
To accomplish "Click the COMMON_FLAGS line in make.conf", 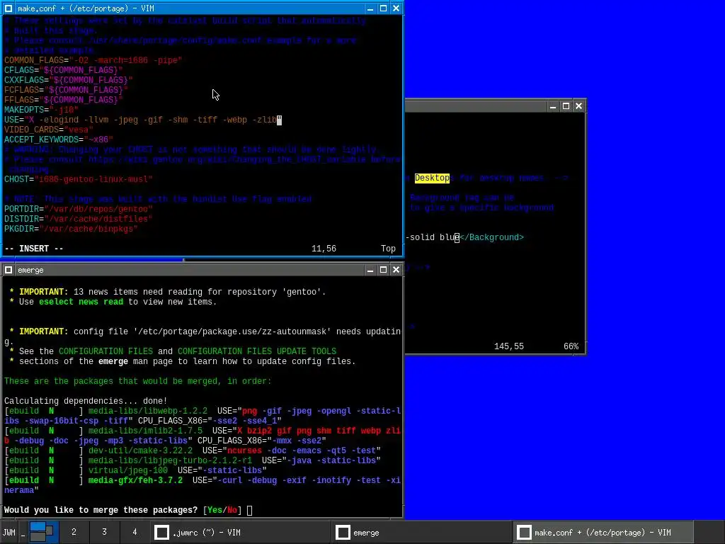I will (93, 60).
